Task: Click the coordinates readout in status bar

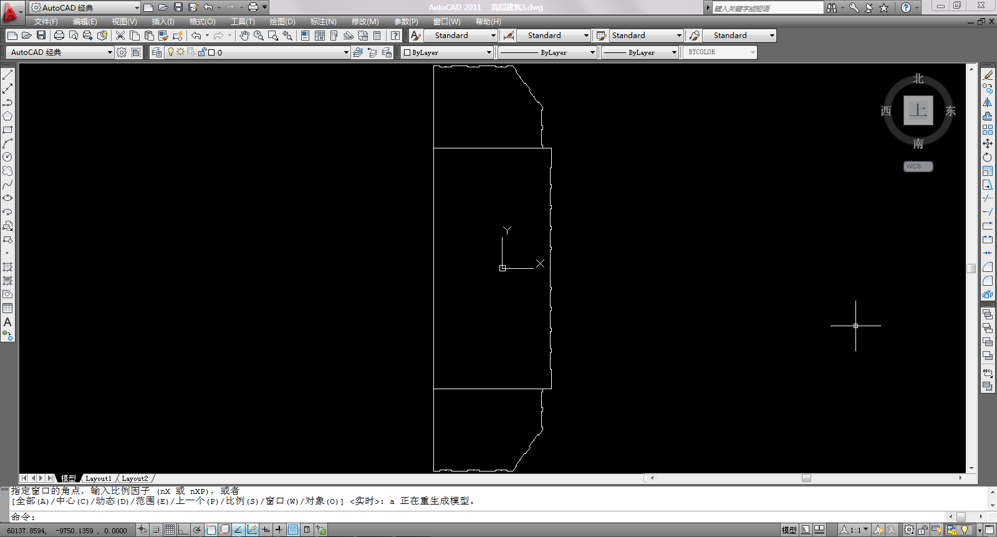Action: pyautogui.click(x=67, y=531)
